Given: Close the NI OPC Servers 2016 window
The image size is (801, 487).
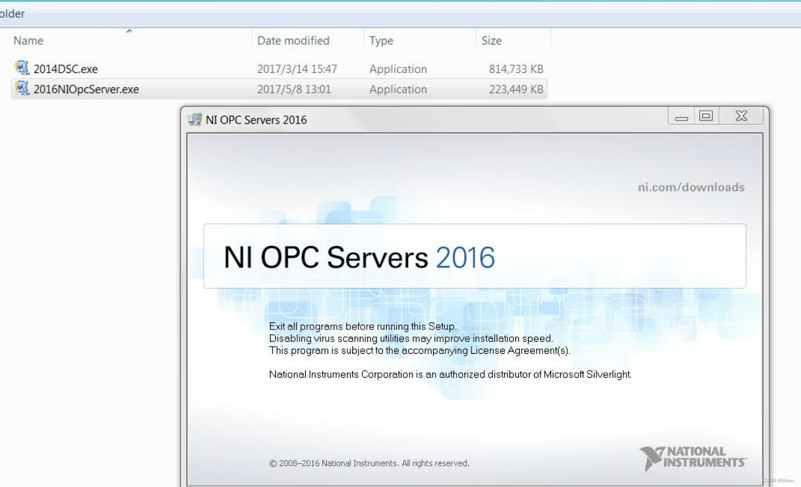Looking at the screenshot, I should [741, 116].
